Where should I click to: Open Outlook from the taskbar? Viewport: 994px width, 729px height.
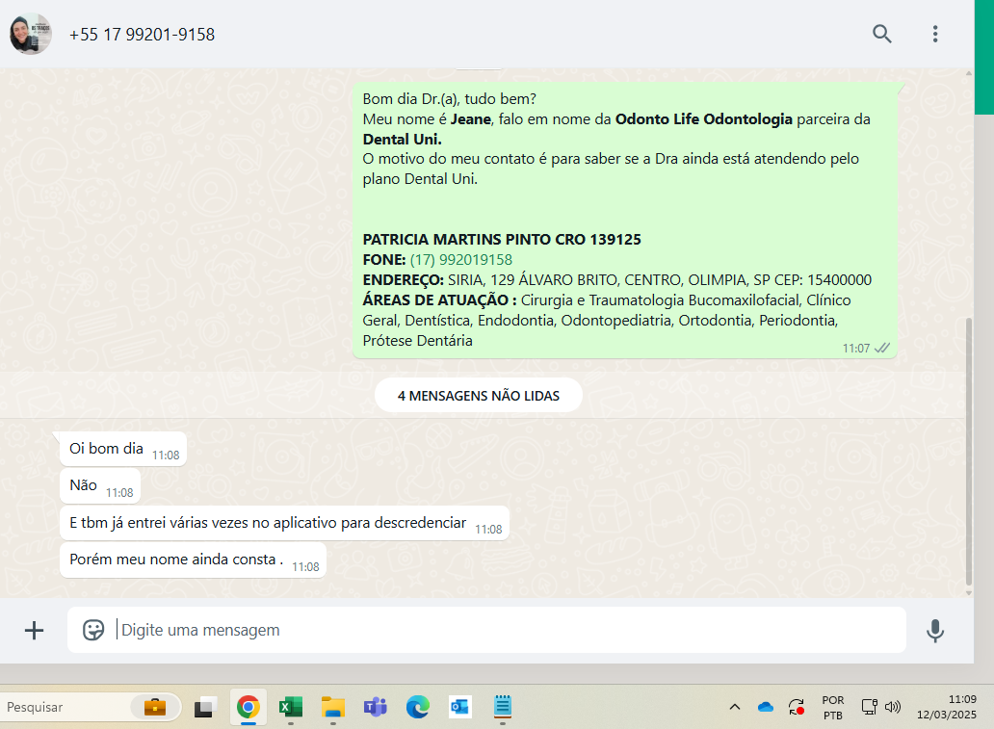(459, 707)
